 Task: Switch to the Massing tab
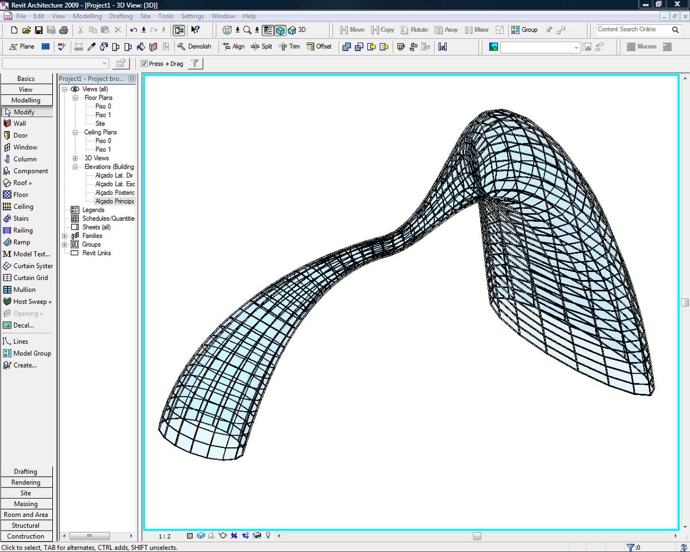pyautogui.click(x=26, y=504)
